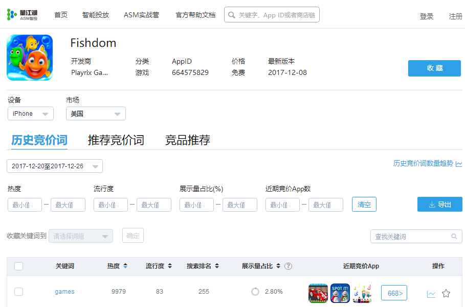465x307 pixels.
Task: Open the Fishdom app icon
Action: pyautogui.click(x=30, y=58)
